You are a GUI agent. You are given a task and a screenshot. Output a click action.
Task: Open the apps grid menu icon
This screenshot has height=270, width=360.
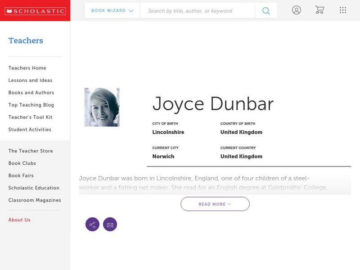pyautogui.click(x=343, y=10)
